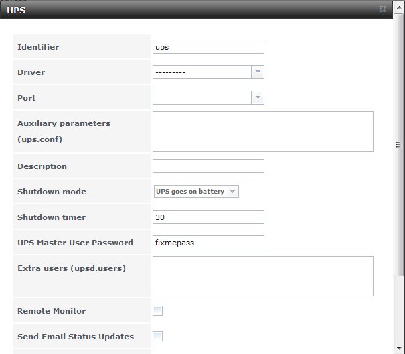Focus the Auxiliary parameters text area

262,131
